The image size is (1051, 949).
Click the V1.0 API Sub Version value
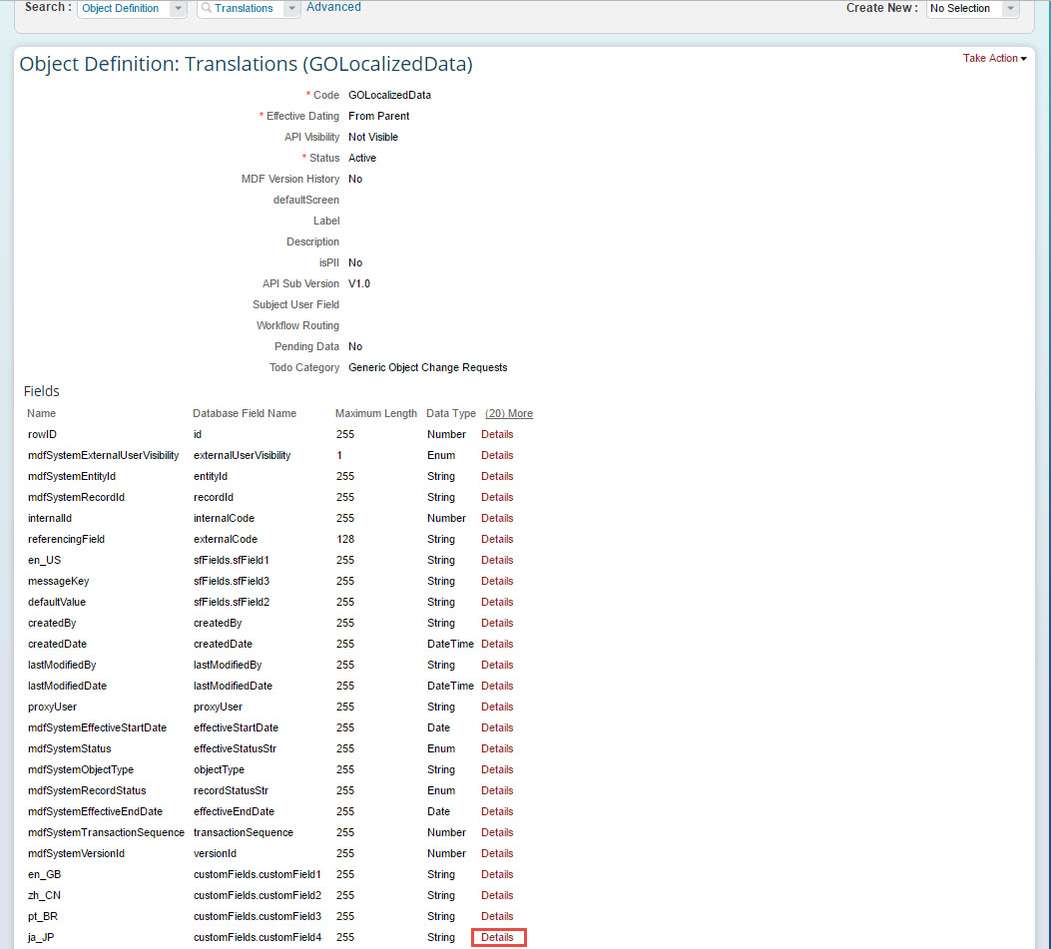point(359,283)
